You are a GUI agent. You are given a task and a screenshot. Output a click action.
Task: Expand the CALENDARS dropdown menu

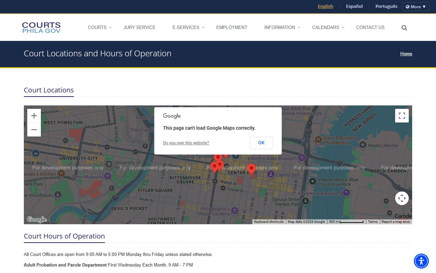[328, 28]
